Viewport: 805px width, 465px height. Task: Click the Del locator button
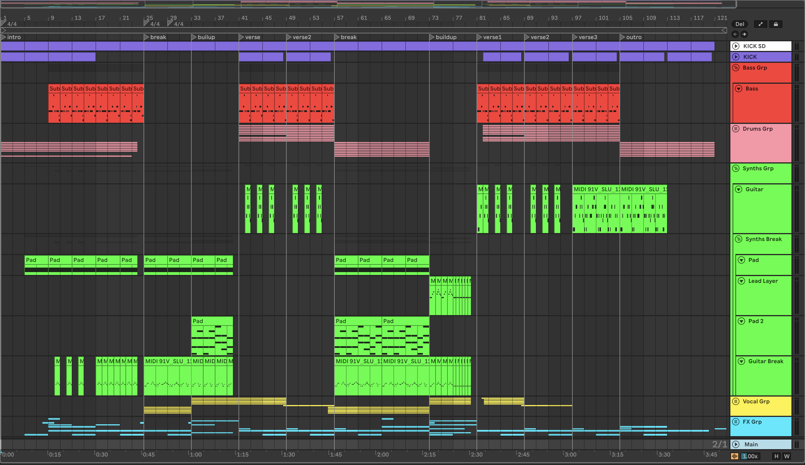739,24
